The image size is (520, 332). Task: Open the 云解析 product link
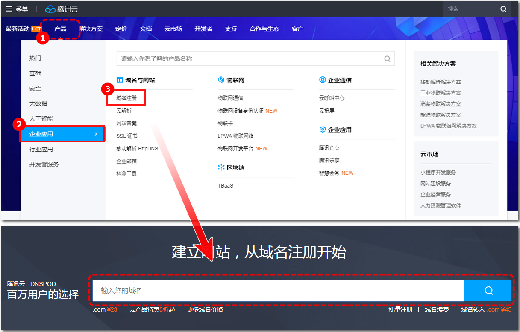(124, 110)
